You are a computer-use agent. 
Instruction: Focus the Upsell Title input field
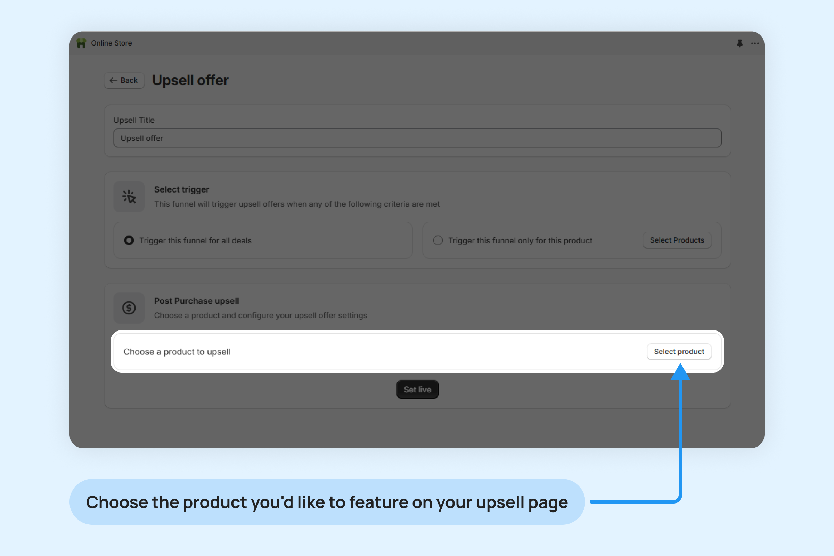(x=417, y=138)
